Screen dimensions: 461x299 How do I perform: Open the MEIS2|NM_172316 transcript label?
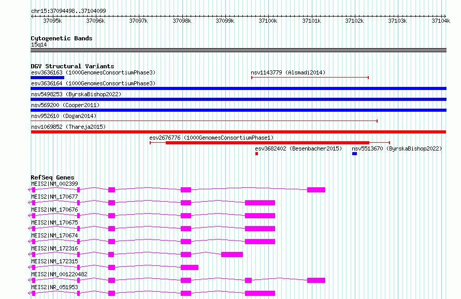(x=55, y=248)
